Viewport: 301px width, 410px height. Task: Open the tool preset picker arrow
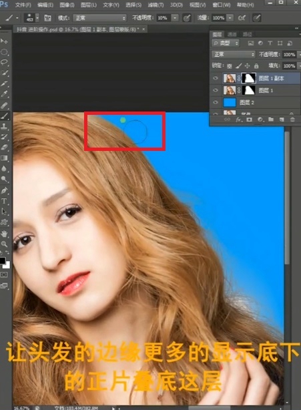pyautogui.click(x=17, y=18)
